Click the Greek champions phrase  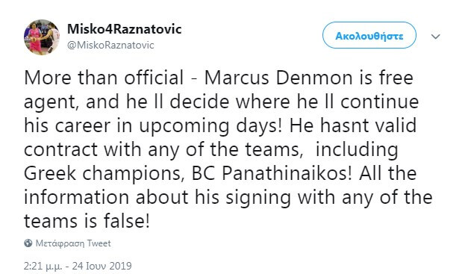pos(104,174)
